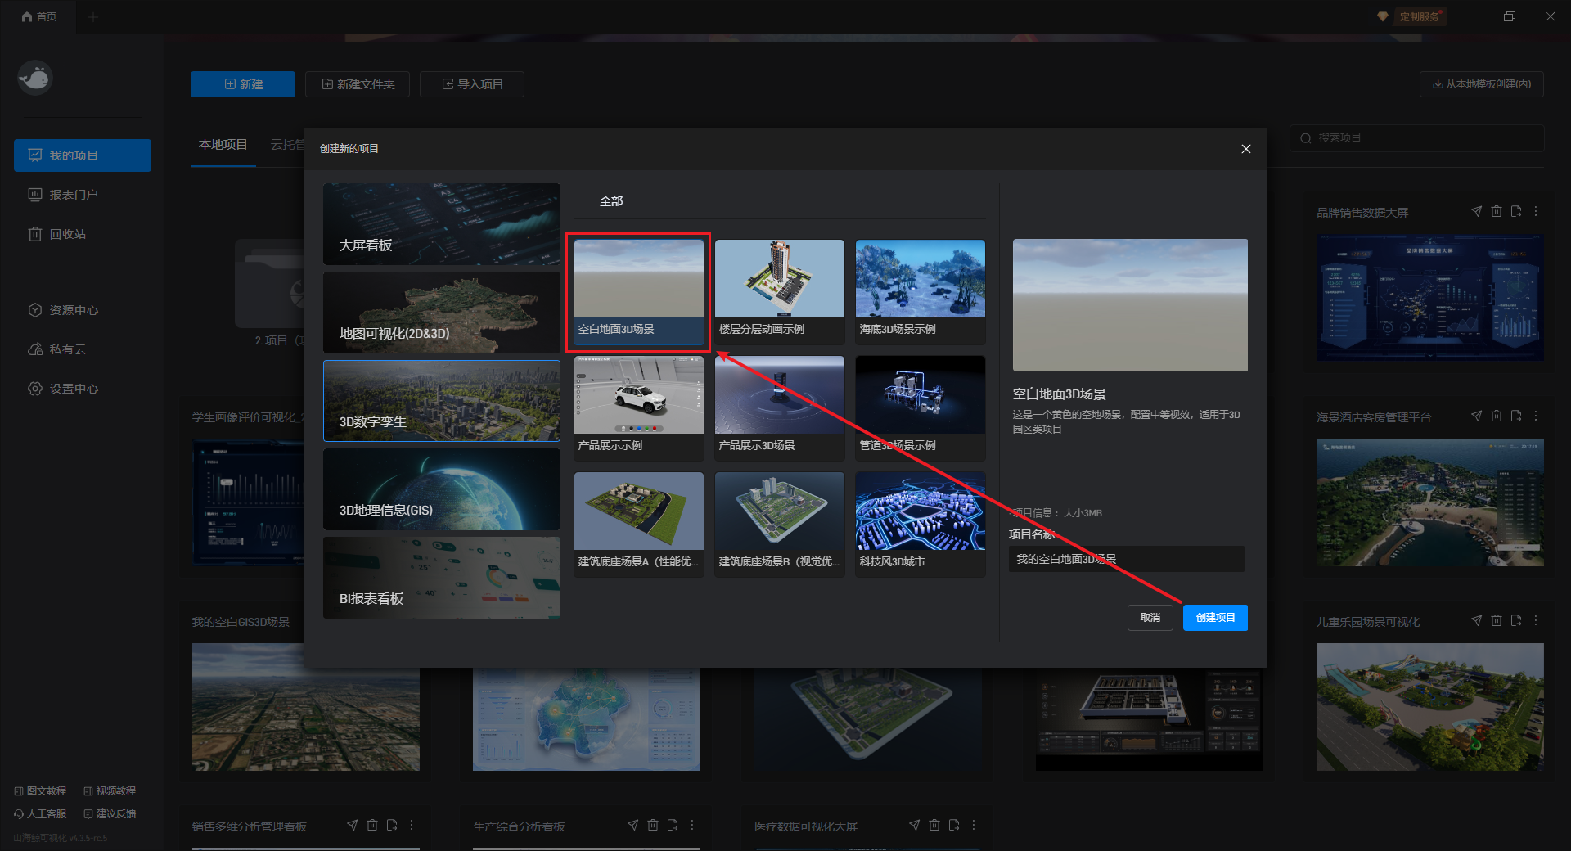Click the paper-plane icon on 医疗数据可视化大屏
Image resolution: width=1571 pixels, height=851 pixels.
pos(914,825)
